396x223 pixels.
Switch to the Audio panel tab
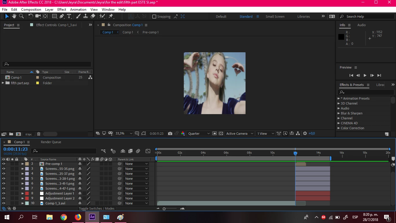tap(362, 25)
